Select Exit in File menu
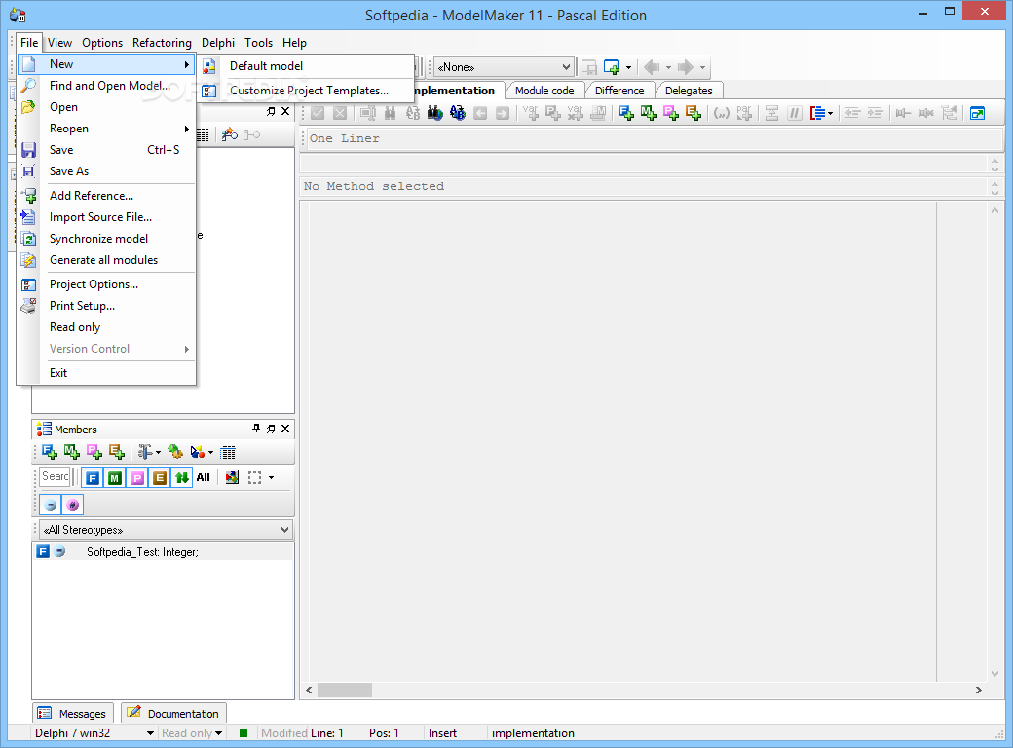 pos(106,373)
